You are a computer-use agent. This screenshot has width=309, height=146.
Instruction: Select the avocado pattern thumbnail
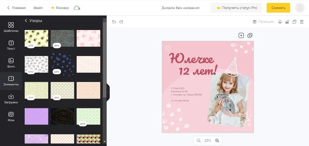[36, 38]
